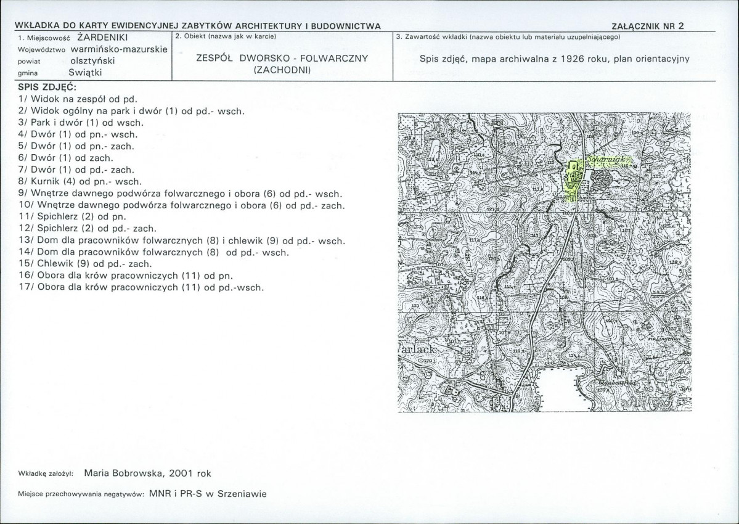The height and width of the screenshot is (524, 739).
Task: Click 'Spis zdjęć, mapa archiwalna z 1926 roku' text
Action: [x=513, y=59]
